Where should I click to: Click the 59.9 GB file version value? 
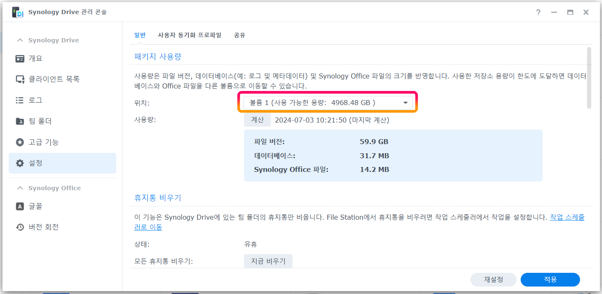[374, 142]
